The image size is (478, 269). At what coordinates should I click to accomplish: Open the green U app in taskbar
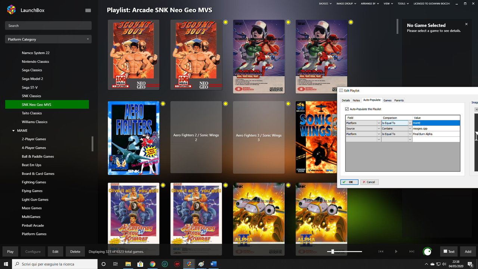coord(165,264)
